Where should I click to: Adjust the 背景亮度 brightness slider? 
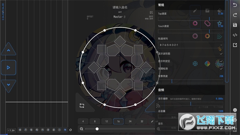pyautogui.click(x=191, y=81)
